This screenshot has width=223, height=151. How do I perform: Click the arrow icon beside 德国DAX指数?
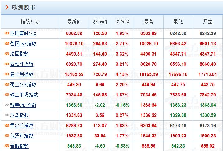[7, 44]
